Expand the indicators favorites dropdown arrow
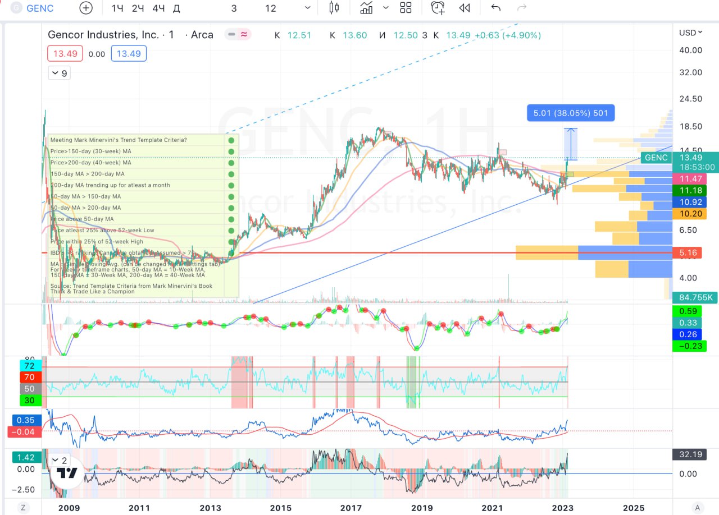 pos(386,8)
